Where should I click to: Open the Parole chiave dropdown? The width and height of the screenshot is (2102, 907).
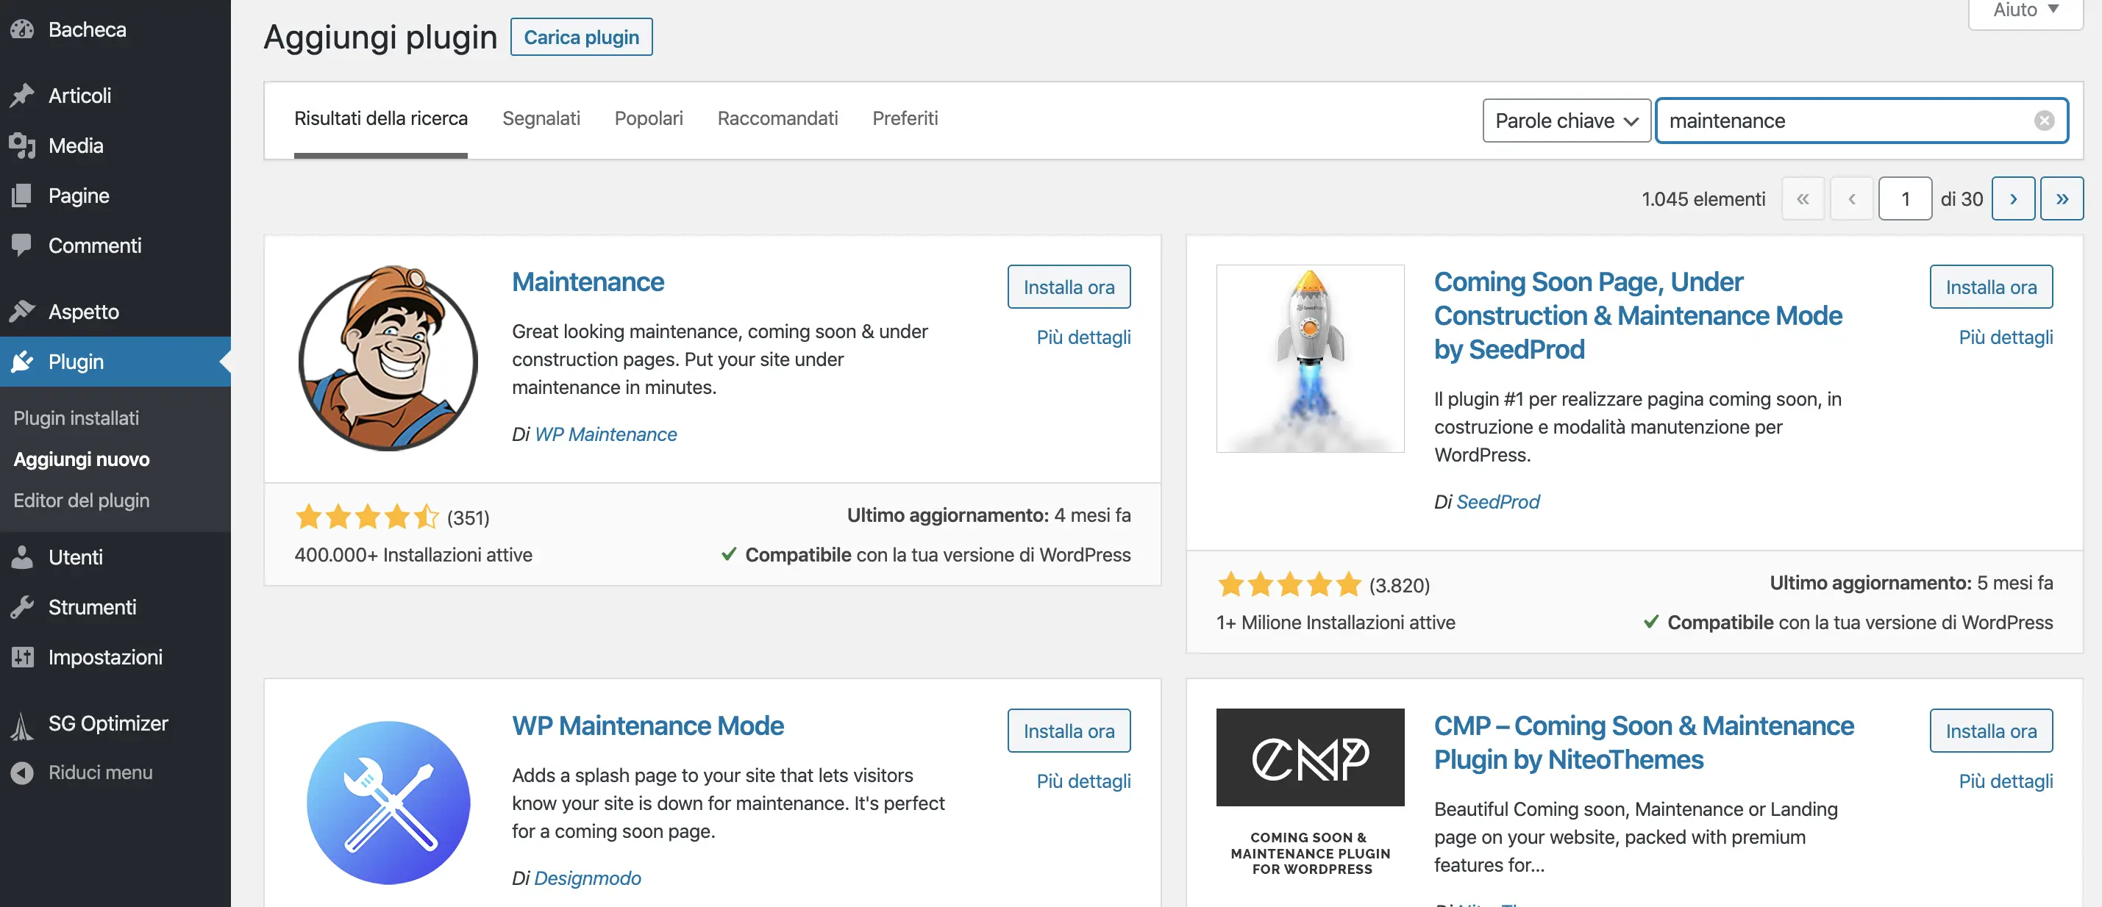1566,121
